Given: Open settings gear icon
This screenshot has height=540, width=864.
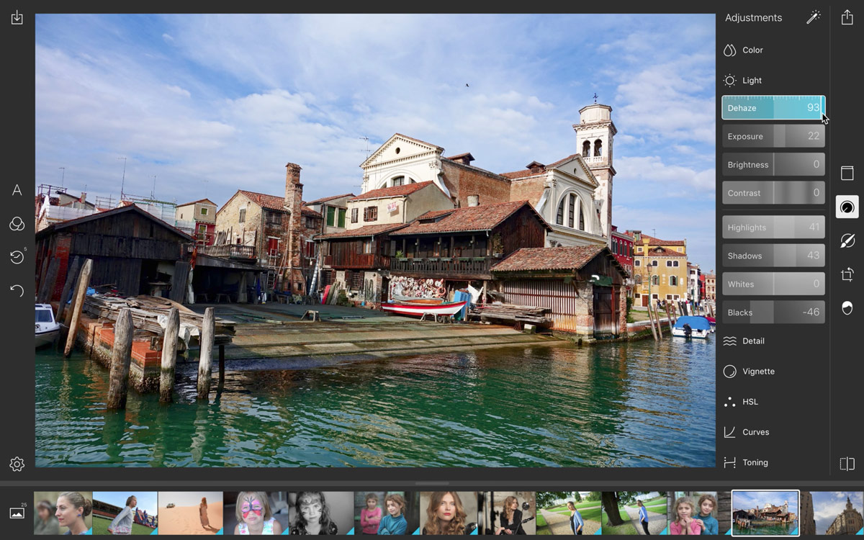Looking at the screenshot, I should coord(17,464).
